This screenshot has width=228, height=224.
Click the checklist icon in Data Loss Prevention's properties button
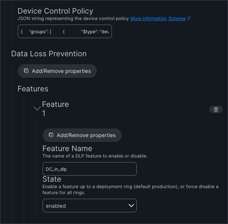[x=26, y=71]
